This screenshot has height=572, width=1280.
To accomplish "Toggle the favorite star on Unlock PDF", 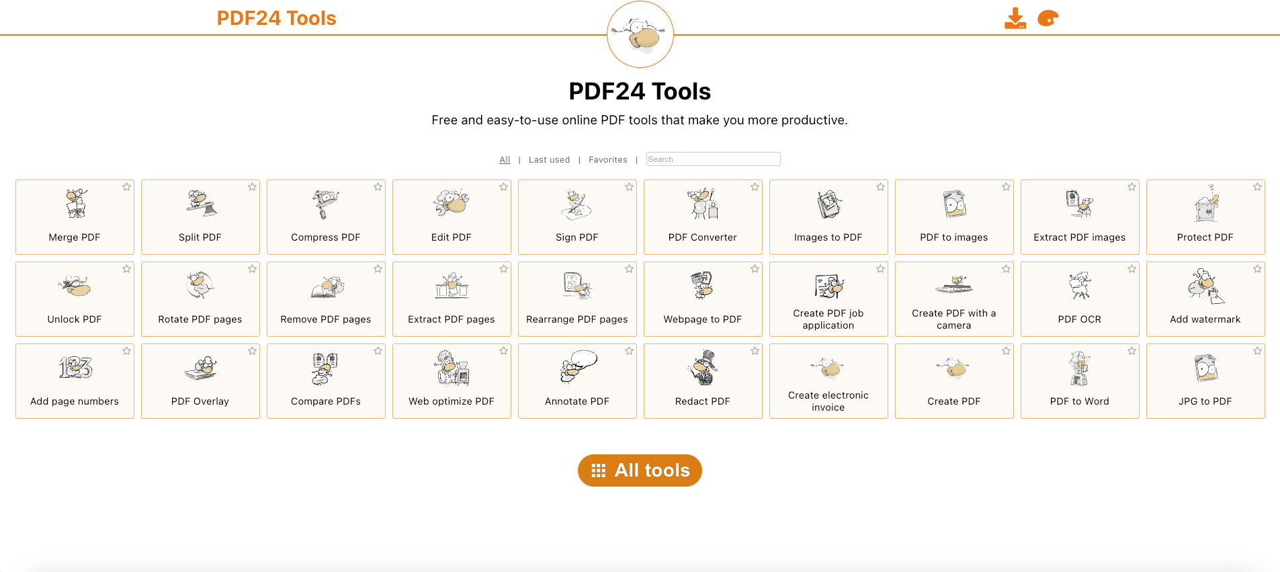I will 126,269.
